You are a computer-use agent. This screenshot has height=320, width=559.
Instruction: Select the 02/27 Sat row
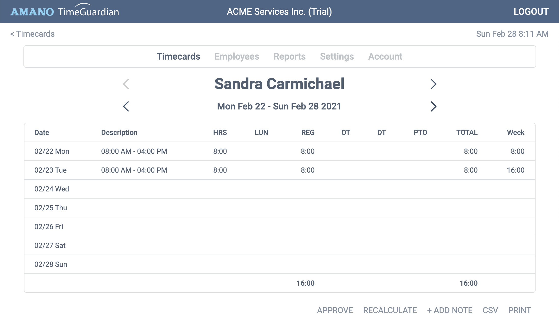coord(280,245)
